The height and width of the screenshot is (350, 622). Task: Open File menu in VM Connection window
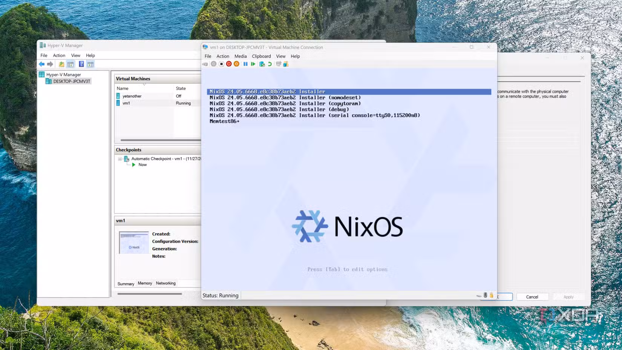click(208, 56)
